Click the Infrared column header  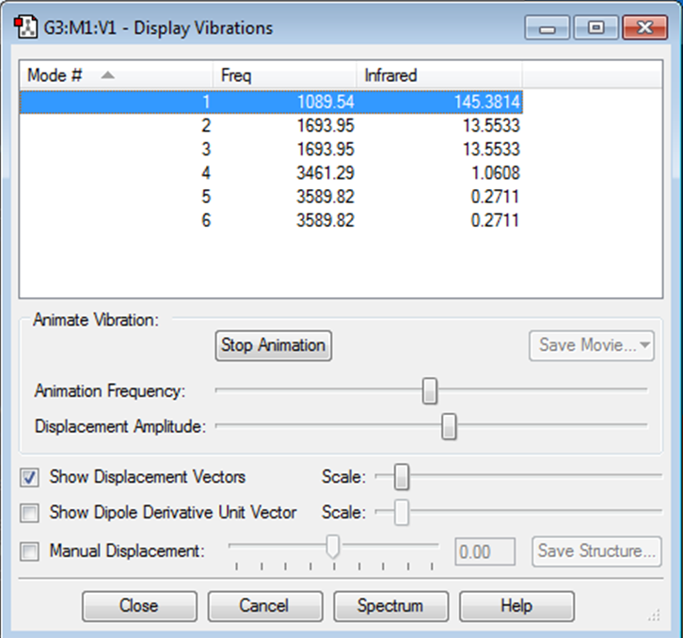[x=439, y=75]
